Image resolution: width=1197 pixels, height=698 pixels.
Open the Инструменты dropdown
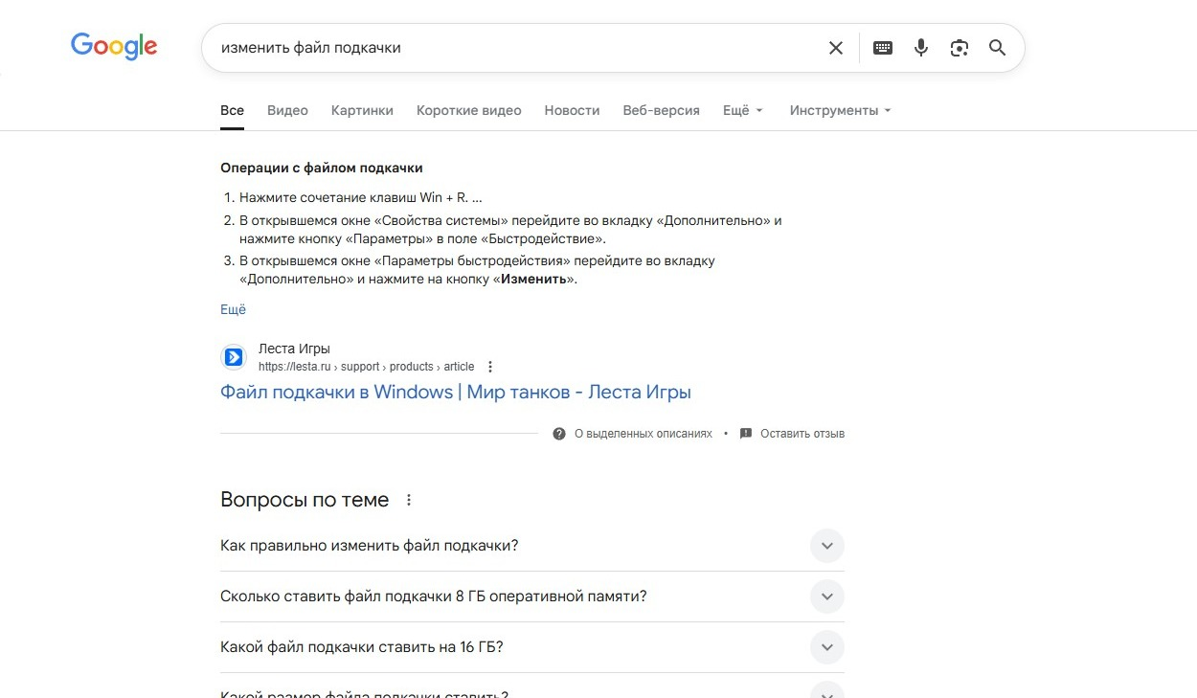coord(840,110)
